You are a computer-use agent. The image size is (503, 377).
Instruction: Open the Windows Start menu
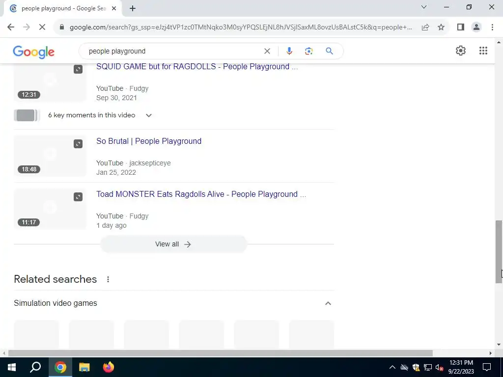click(12, 367)
